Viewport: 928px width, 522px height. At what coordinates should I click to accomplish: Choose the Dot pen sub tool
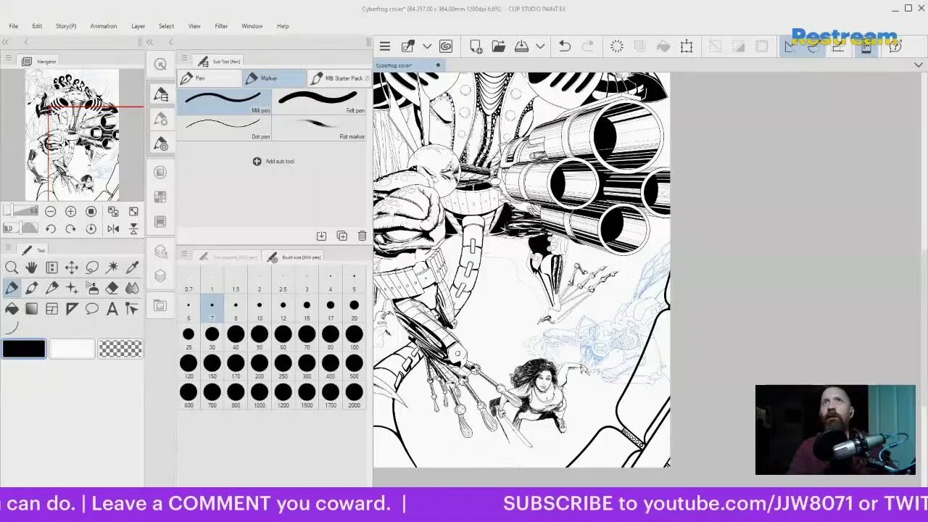[224, 128]
